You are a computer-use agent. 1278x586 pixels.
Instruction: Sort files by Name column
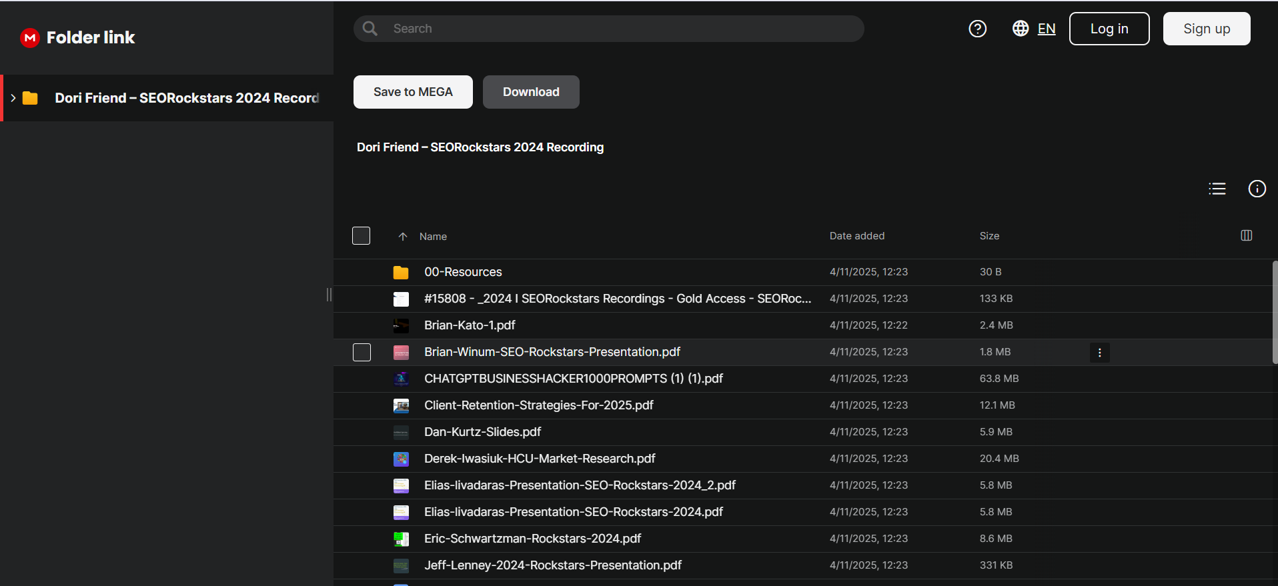tap(433, 237)
